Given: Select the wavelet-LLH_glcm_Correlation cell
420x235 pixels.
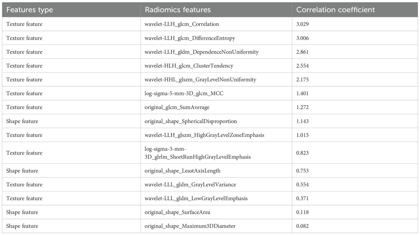Looking at the screenshot, I should 182,24.
